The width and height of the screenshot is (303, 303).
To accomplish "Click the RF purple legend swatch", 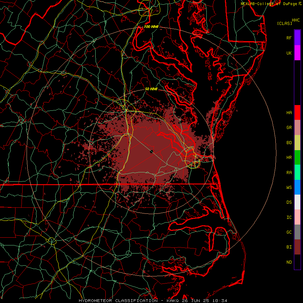I will (x=297, y=38).
